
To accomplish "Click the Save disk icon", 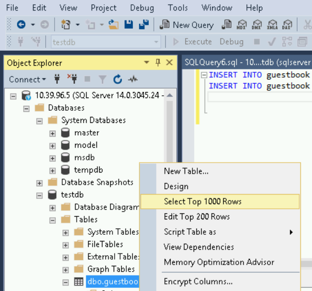I will point(129,25).
